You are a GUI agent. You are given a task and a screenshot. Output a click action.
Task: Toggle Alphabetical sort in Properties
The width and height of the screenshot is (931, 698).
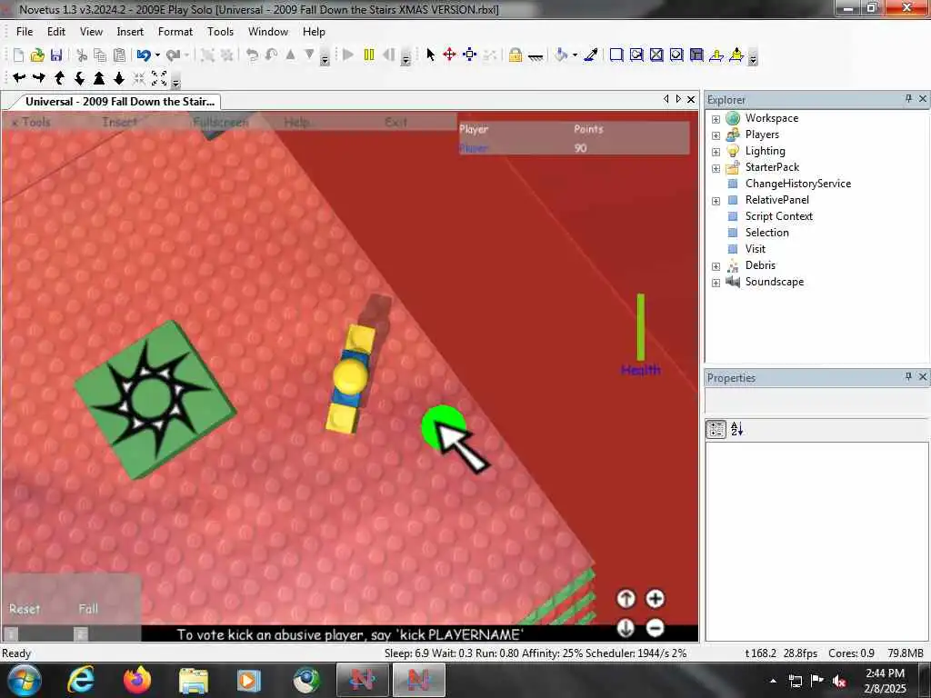[x=736, y=429]
